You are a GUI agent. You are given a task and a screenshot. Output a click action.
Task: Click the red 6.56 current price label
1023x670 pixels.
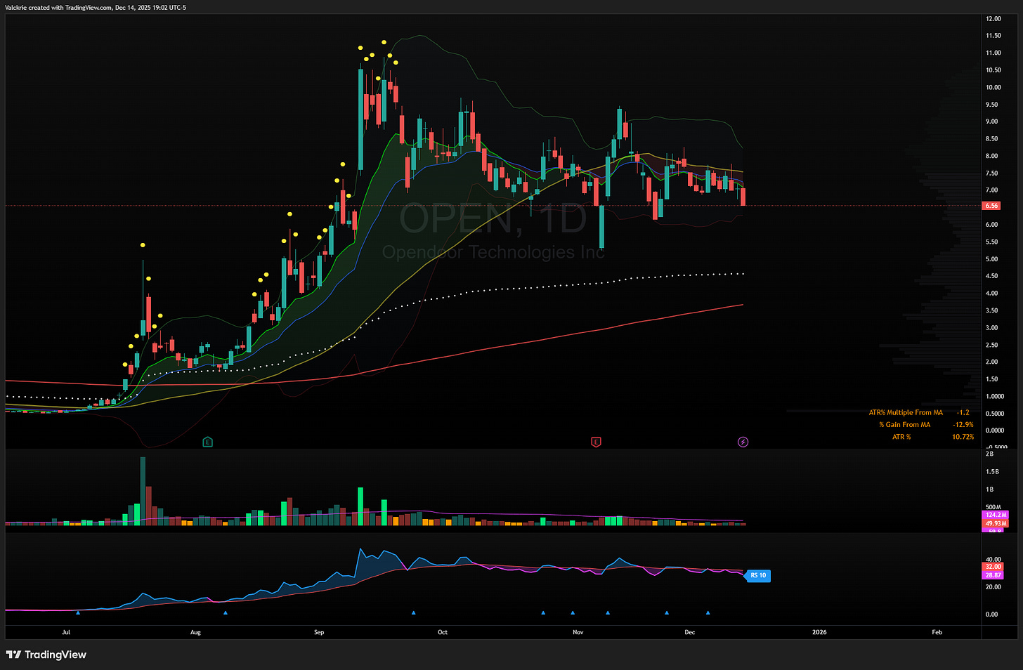pos(991,206)
